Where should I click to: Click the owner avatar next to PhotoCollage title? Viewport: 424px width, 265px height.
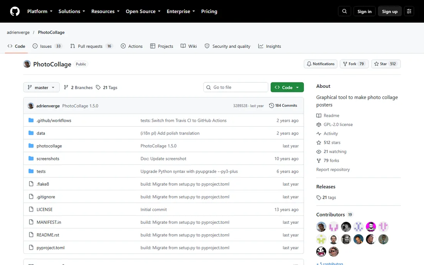[x=27, y=64]
